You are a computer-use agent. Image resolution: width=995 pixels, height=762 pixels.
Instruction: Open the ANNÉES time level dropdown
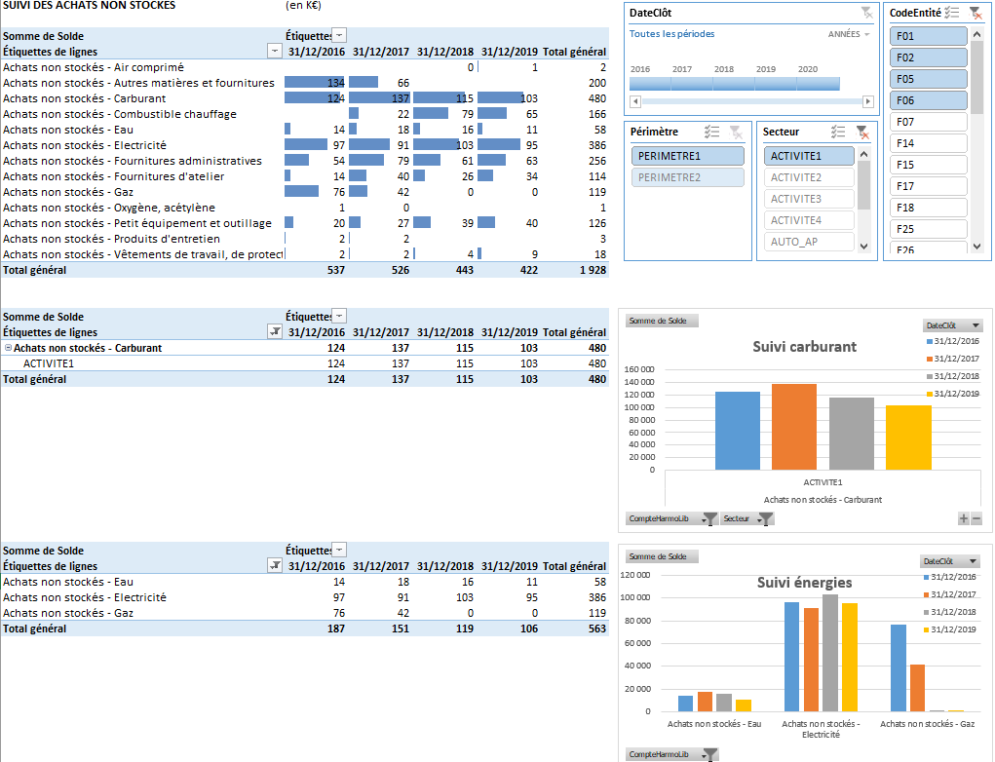point(849,34)
